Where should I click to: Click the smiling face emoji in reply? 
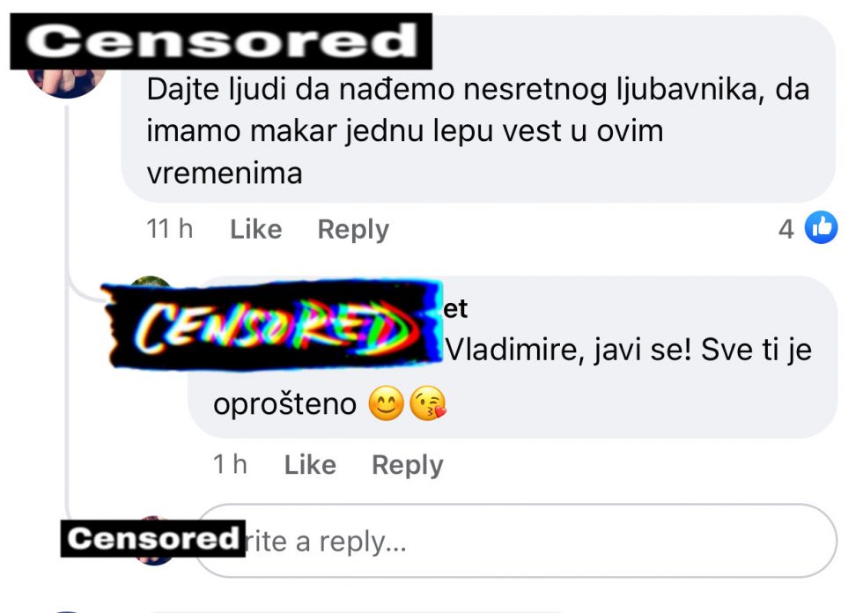tap(386, 403)
